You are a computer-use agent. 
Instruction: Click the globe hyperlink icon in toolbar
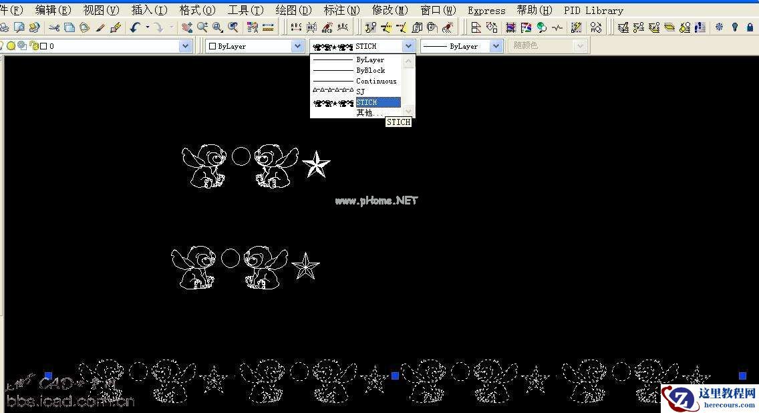pyautogui.click(x=541, y=27)
